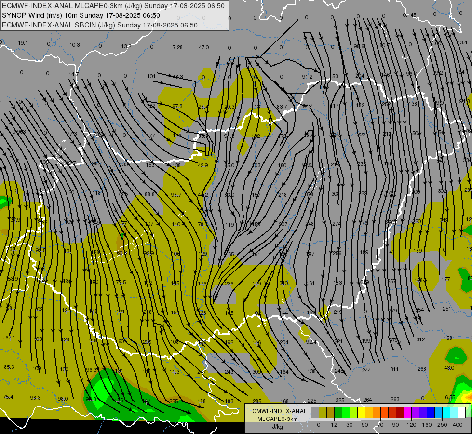
Task: Click the map value '7.28'
Action: point(177,47)
